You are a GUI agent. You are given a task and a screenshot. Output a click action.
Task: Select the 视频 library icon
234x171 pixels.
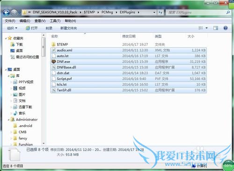[15, 88]
